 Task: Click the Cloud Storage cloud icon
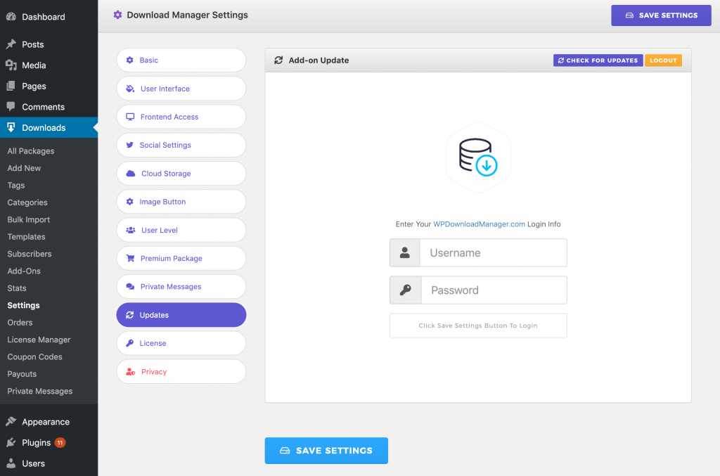131,174
